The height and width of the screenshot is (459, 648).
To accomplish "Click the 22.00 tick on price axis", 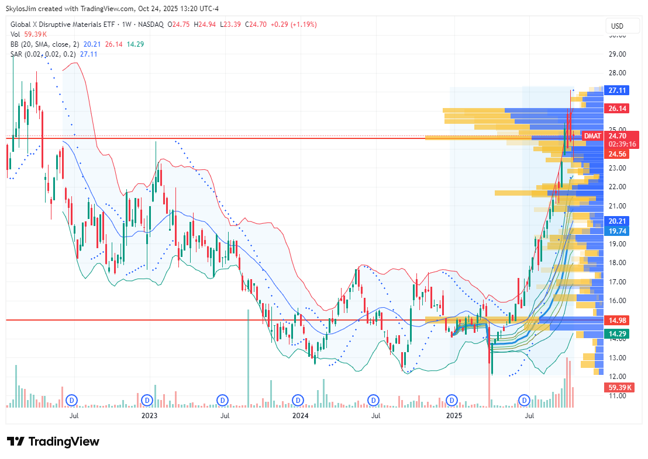I will (617, 187).
